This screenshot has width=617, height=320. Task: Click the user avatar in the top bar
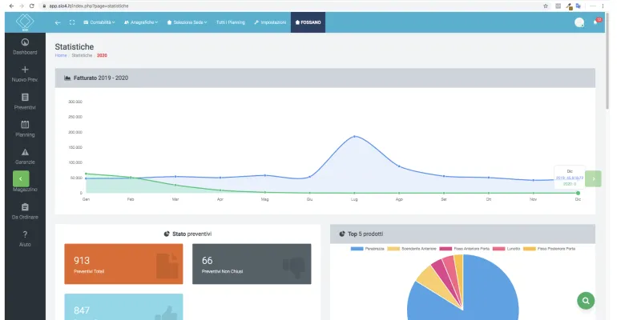[579, 22]
